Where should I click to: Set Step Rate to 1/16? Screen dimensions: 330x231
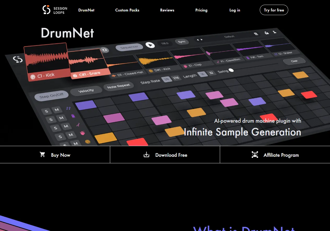(176, 78)
